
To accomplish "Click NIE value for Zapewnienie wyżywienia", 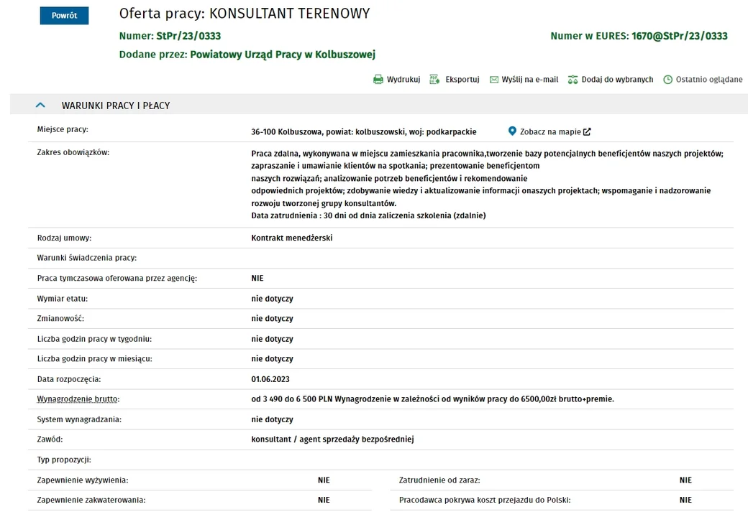I will pyautogui.click(x=324, y=480).
